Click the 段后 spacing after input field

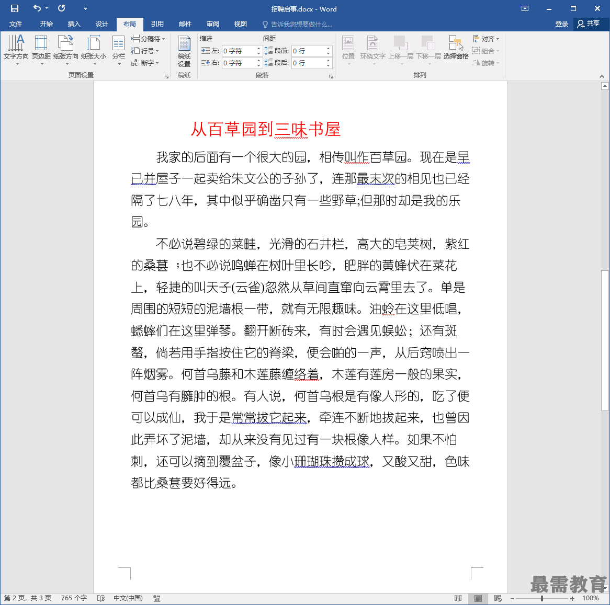tap(309, 63)
